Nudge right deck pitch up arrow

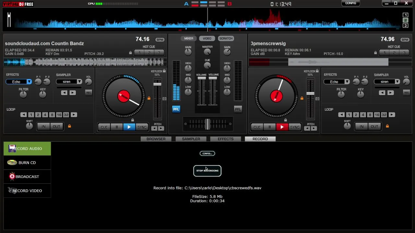[x=314, y=128]
